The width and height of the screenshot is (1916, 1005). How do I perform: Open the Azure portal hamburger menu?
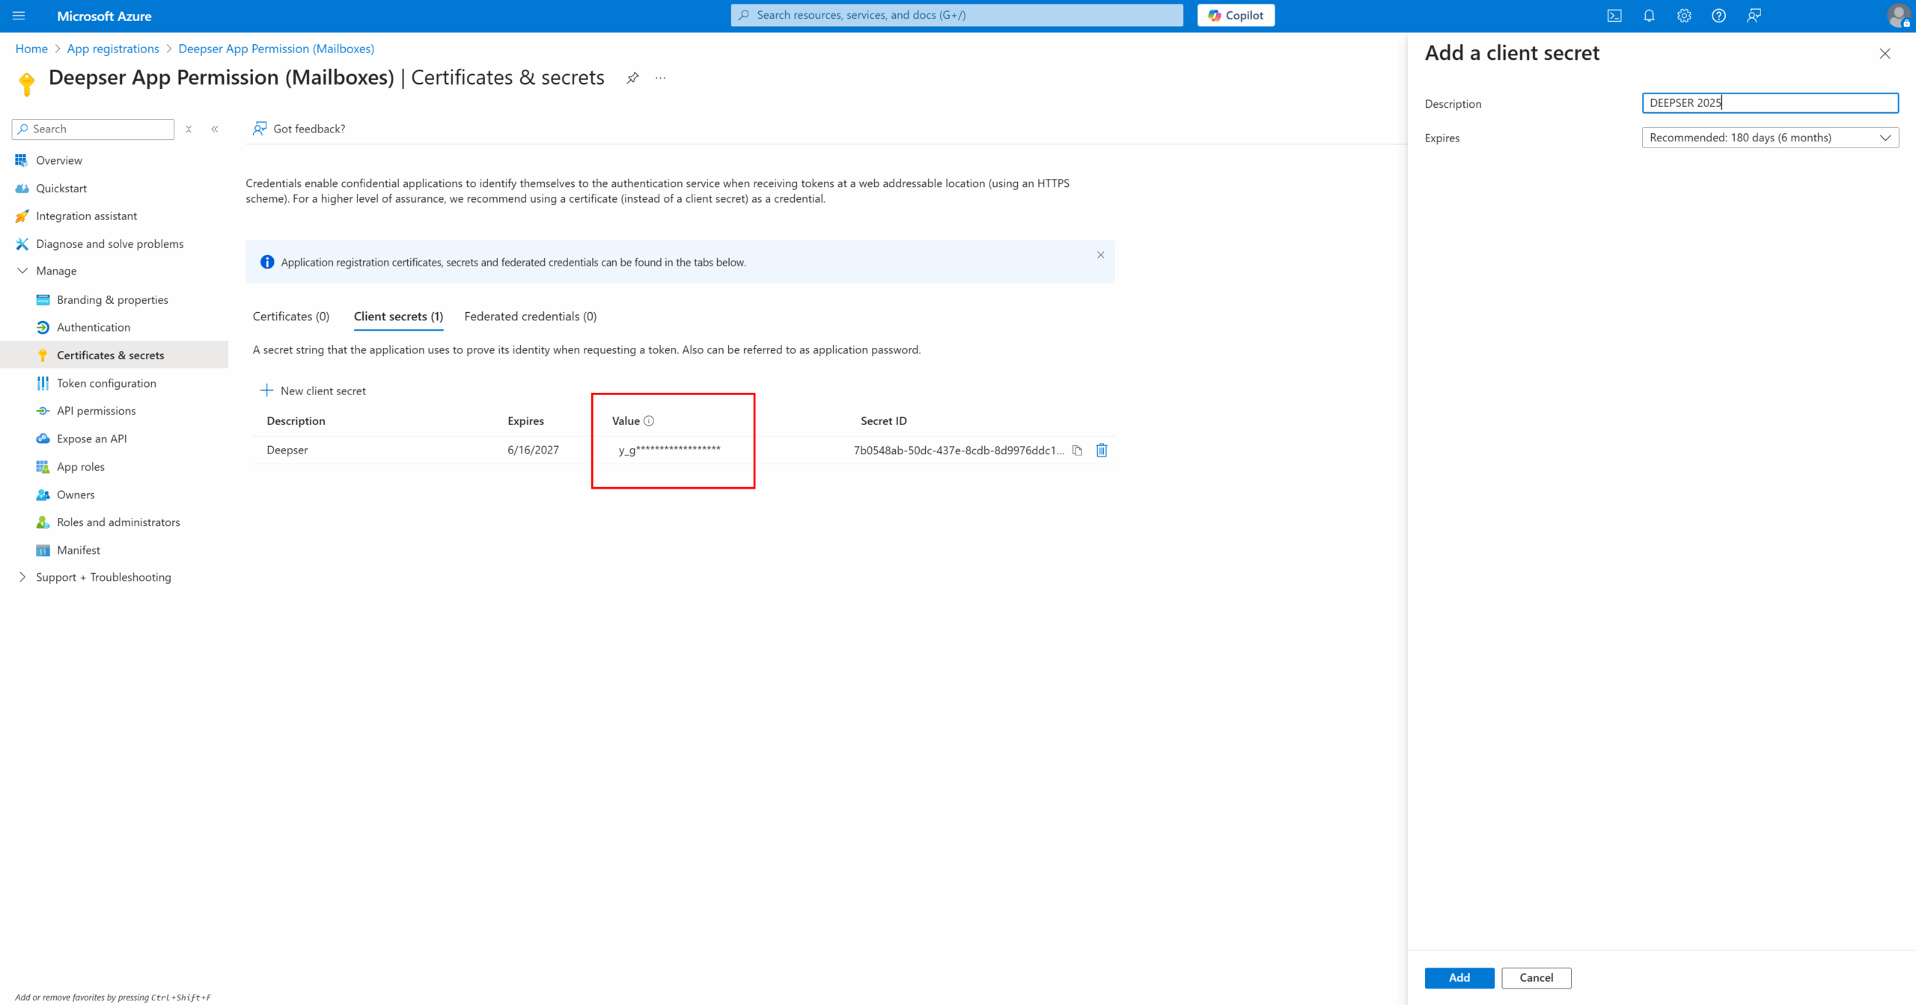click(x=19, y=16)
